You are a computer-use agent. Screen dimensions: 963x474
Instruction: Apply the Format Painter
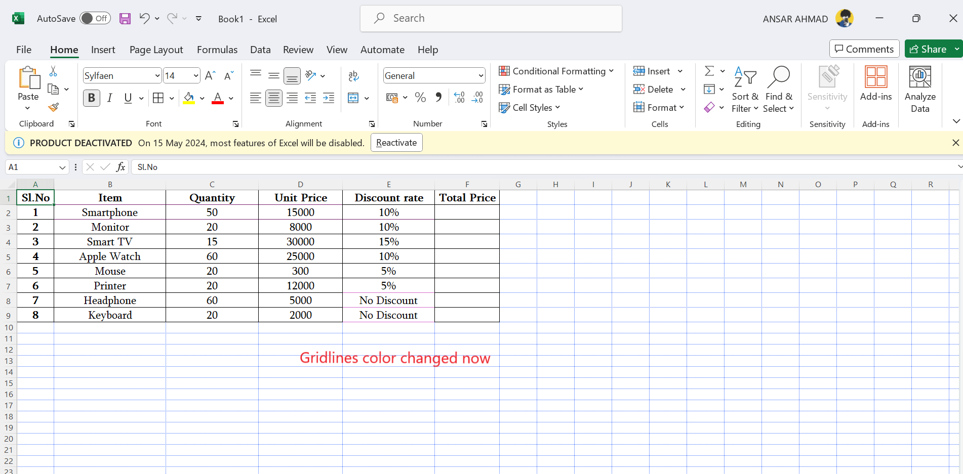(x=53, y=107)
